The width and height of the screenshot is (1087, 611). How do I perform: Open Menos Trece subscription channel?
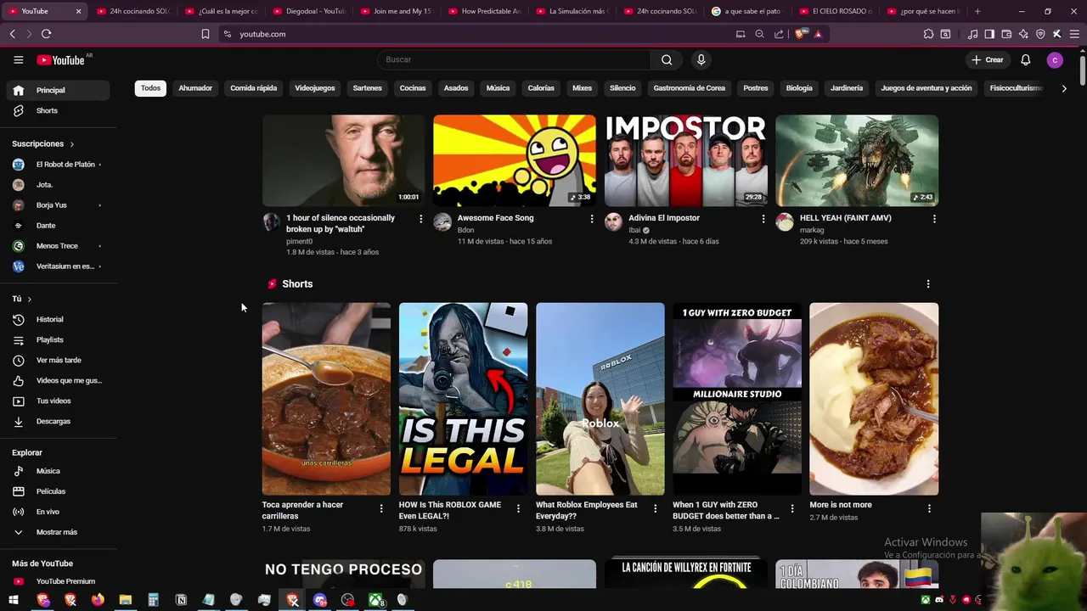[x=58, y=246]
